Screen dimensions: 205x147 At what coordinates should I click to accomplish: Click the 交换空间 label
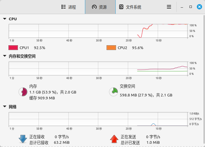coord(127,86)
